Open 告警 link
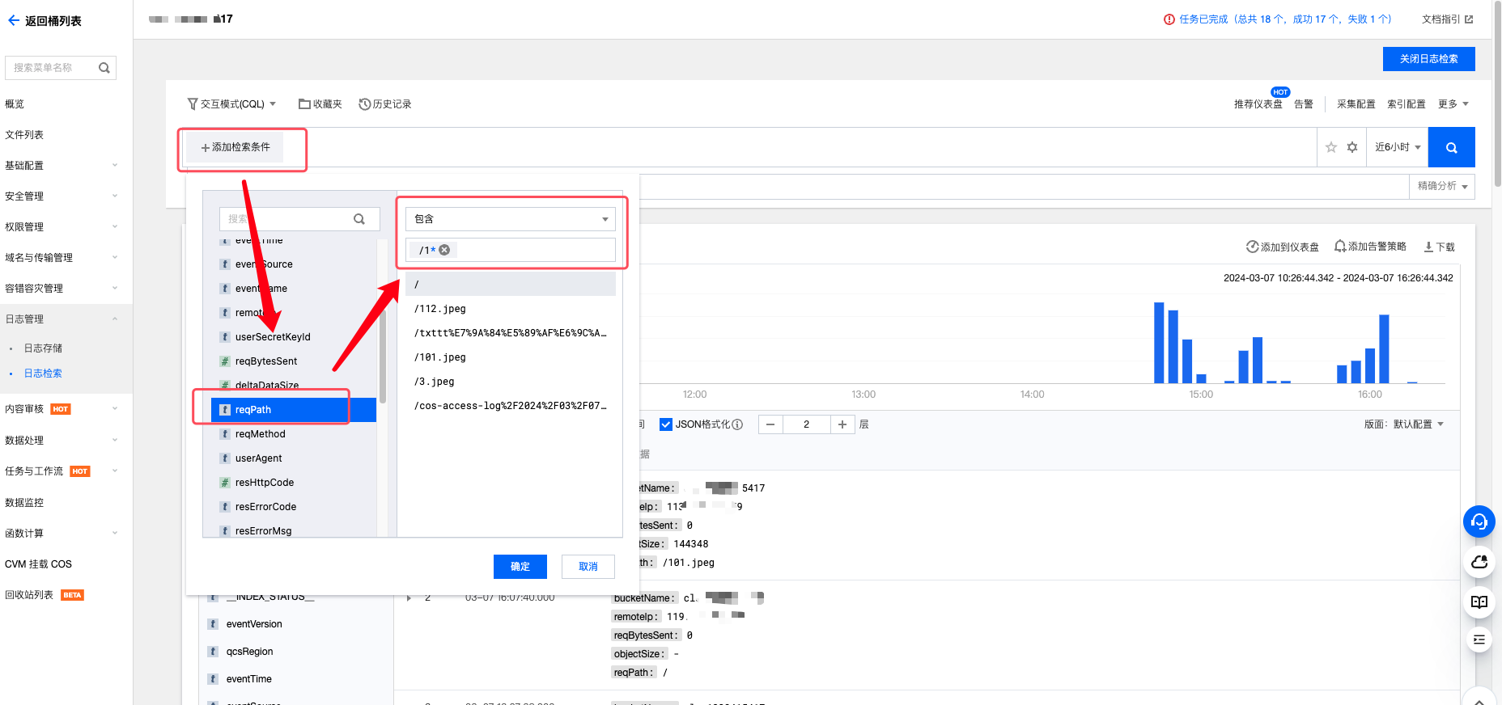This screenshot has height=705, width=1502. tap(1304, 104)
